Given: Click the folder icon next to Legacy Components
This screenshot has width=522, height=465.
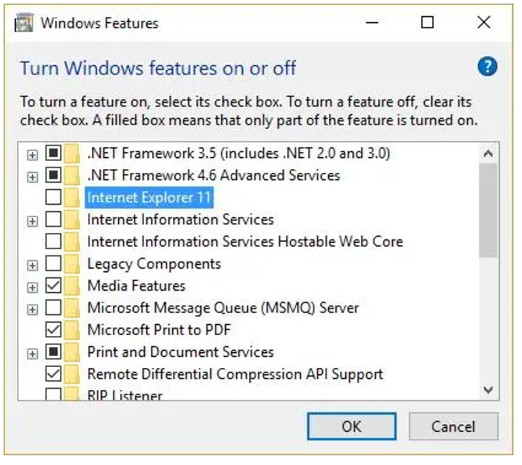Looking at the screenshot, I should click(72, 263).
